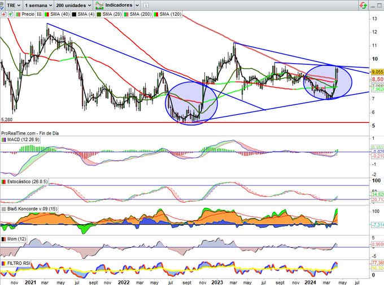The width and height of the screenshot is (384, 285).
Task: Click the green arrow icon beside red plus
Action: [x=10, y=15]
